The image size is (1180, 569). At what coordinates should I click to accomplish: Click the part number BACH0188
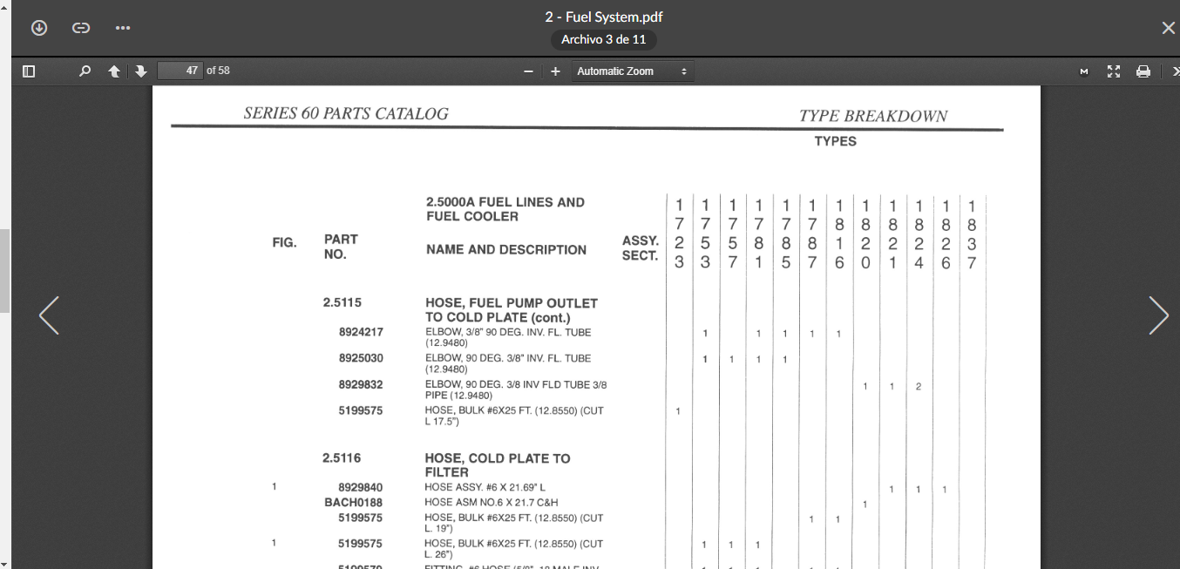pos(353,503)
